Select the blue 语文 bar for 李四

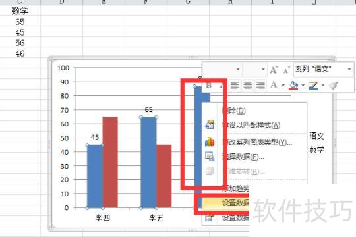pyautogui.click(x=95, y=176)
